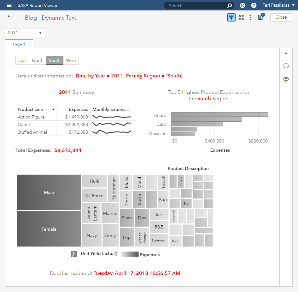Select the West region button
298x292 pixels.
(71, 60)
